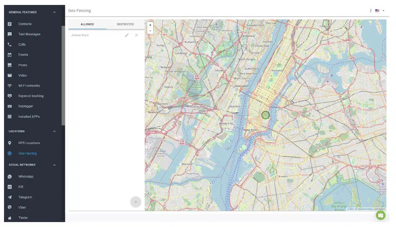396x227 pixels.
Task: Open the green chat support bubble
Action: pyautogui.click(x=381, y=215)
